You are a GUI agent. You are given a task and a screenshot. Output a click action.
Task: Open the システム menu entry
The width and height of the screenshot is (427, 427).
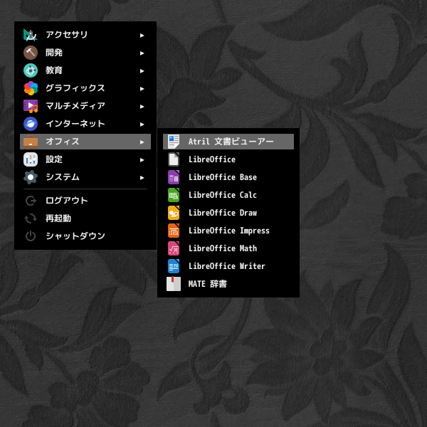(x=85, y=177)
